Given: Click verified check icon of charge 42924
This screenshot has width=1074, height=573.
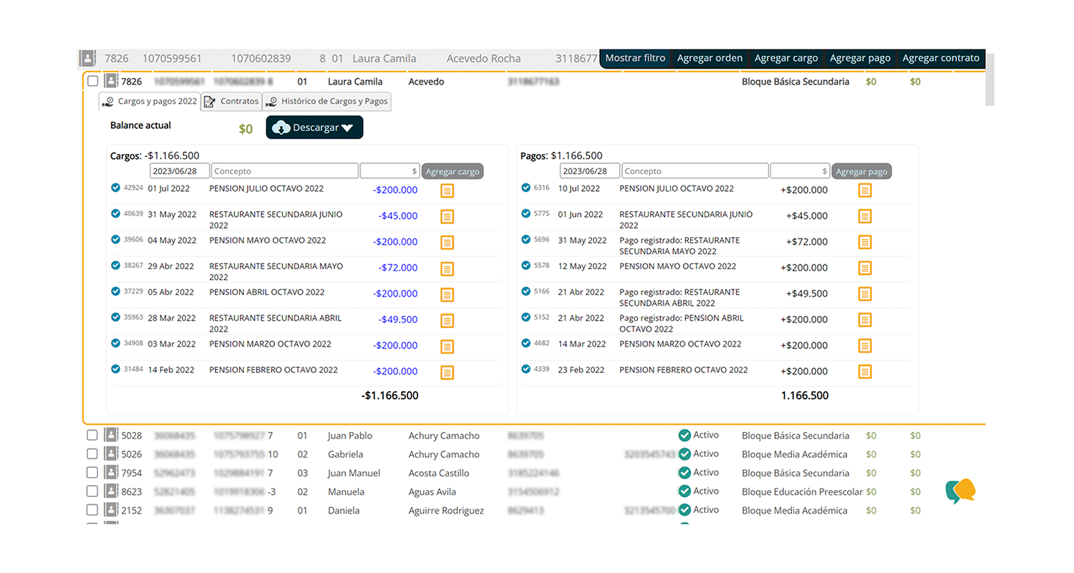Looking at the screenshot, I should click(x=115, y=188).
